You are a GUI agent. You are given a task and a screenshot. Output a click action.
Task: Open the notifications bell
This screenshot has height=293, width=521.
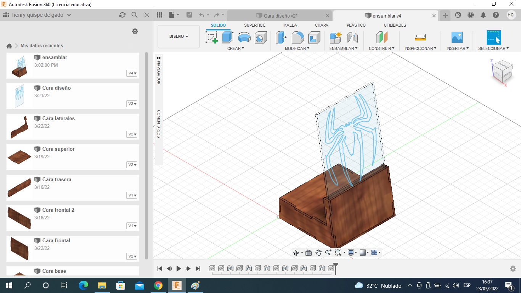click(483, 15)
